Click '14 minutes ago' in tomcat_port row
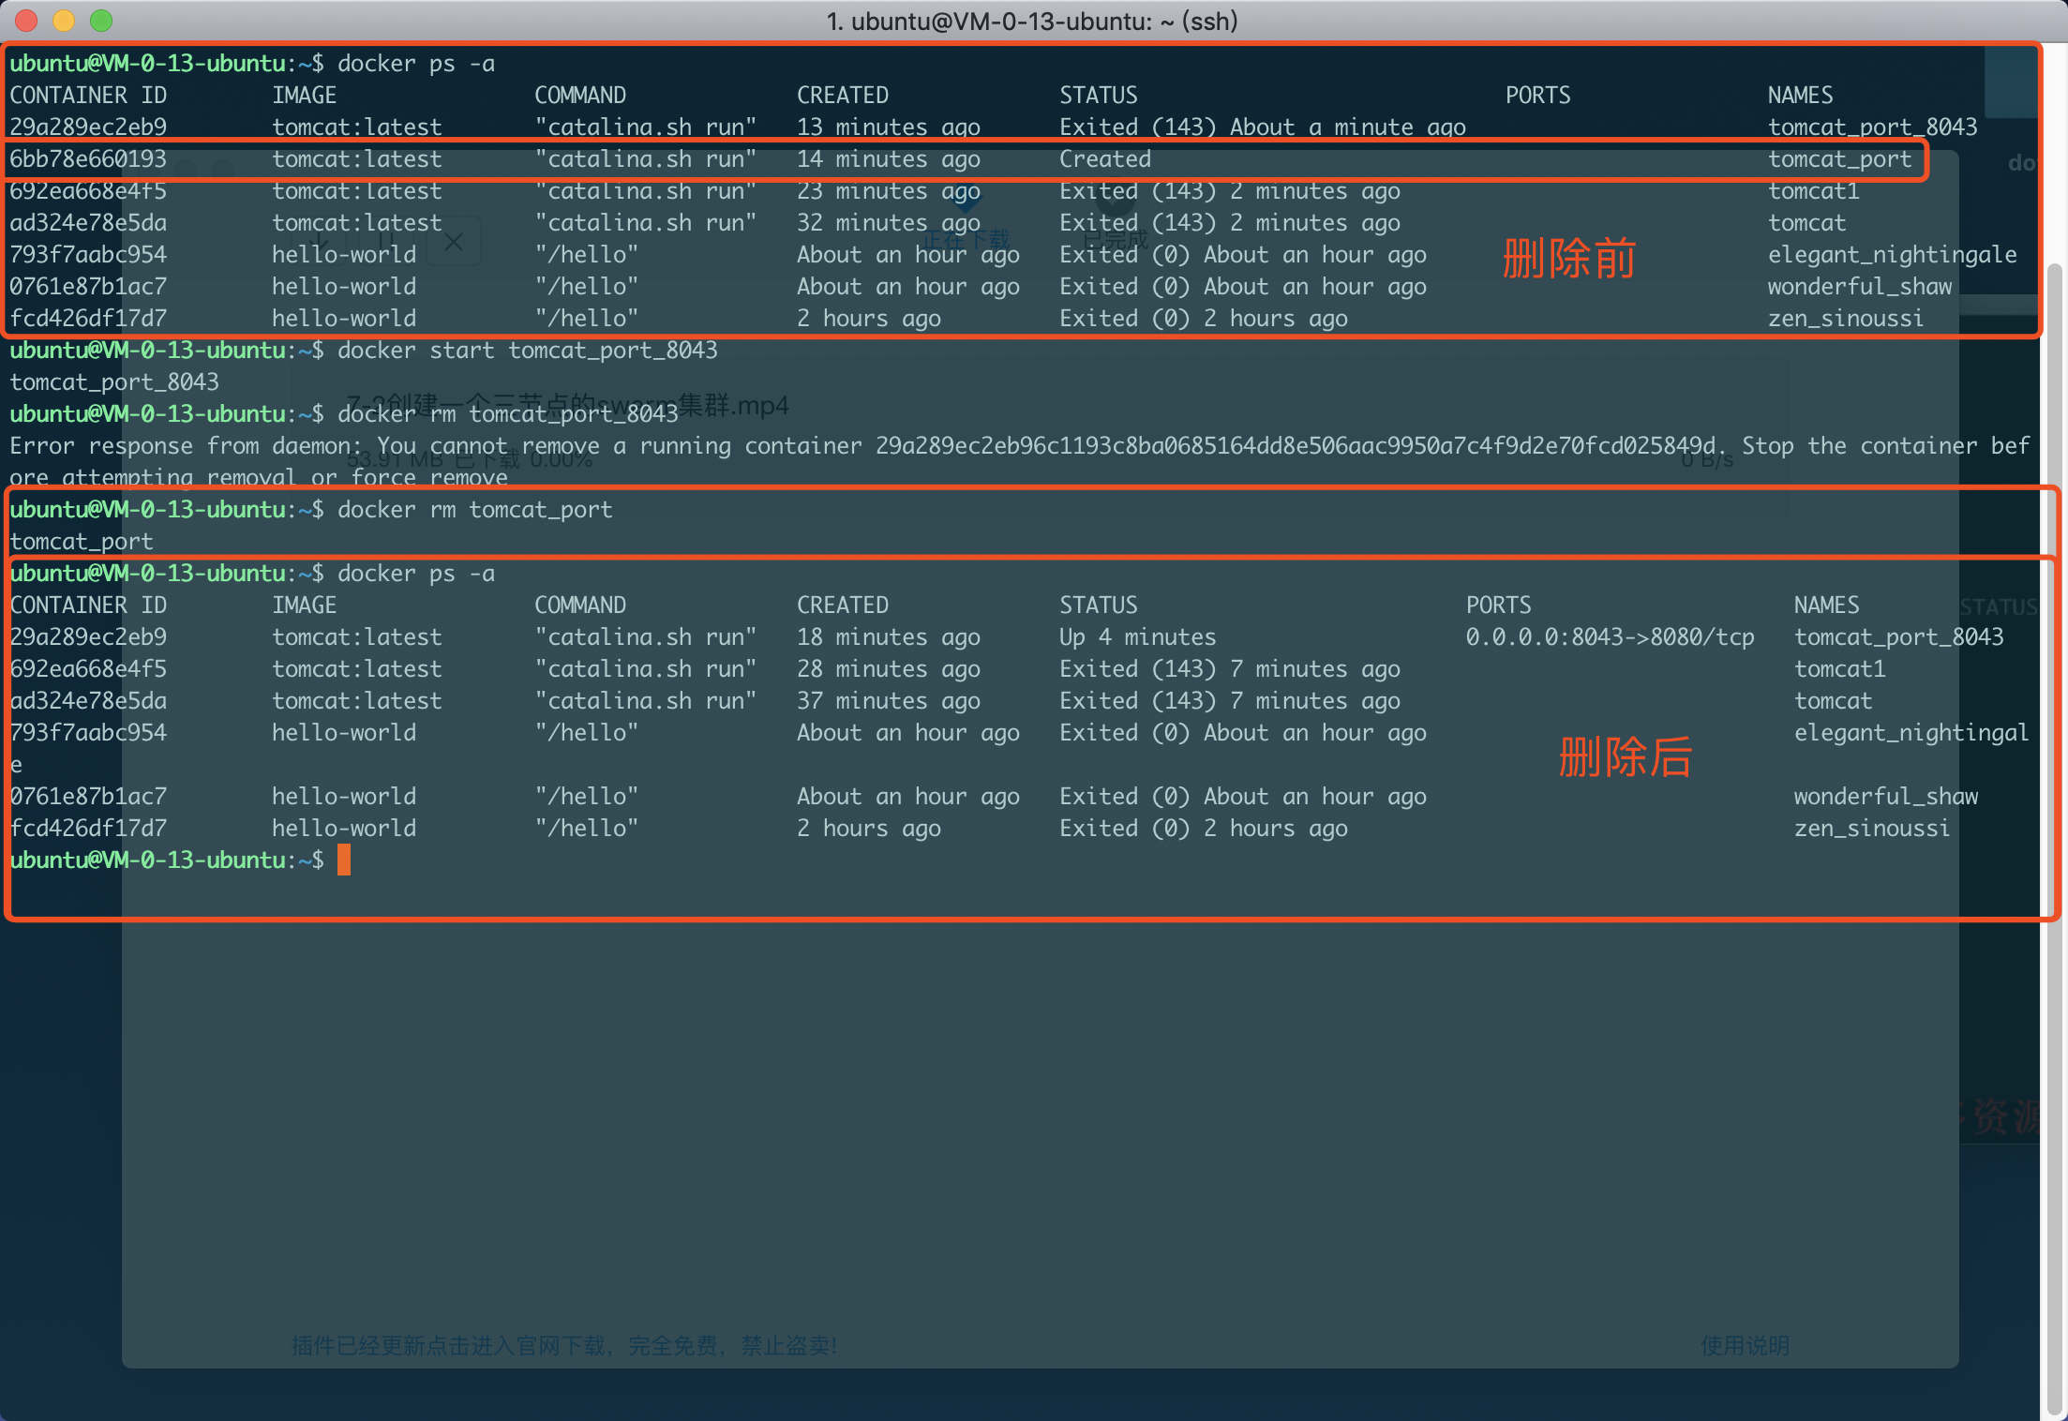Viewport: 2068px width, 1421px height. [889, 158]
